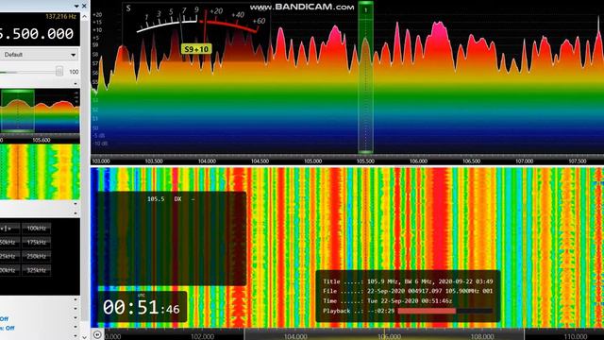Click the green filter area in mini spectrum
Image resolution: width=604 pixels, height=340 pixels.
point(18,111)
